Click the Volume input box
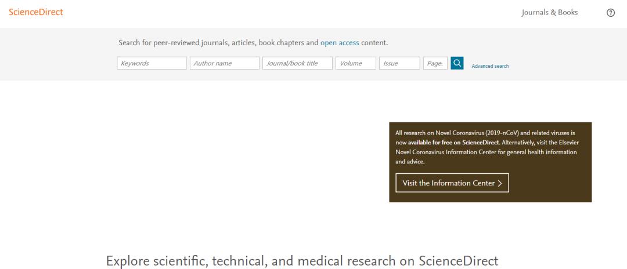The height and width of the screenshot is (269, 627). point(355,63)
